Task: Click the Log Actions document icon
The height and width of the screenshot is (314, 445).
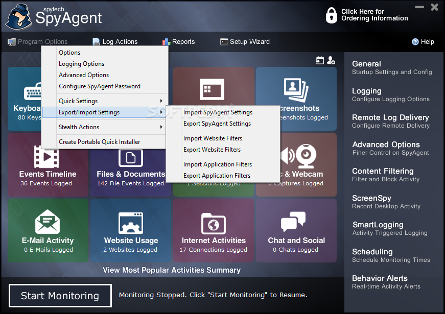Action: 96,42
